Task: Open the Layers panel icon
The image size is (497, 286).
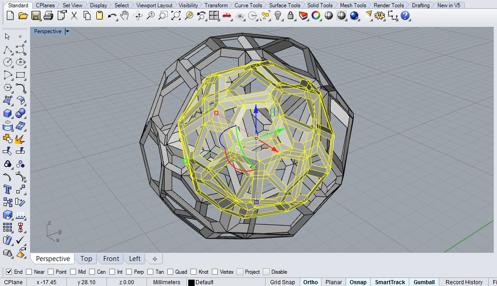Action: point(303,15)
